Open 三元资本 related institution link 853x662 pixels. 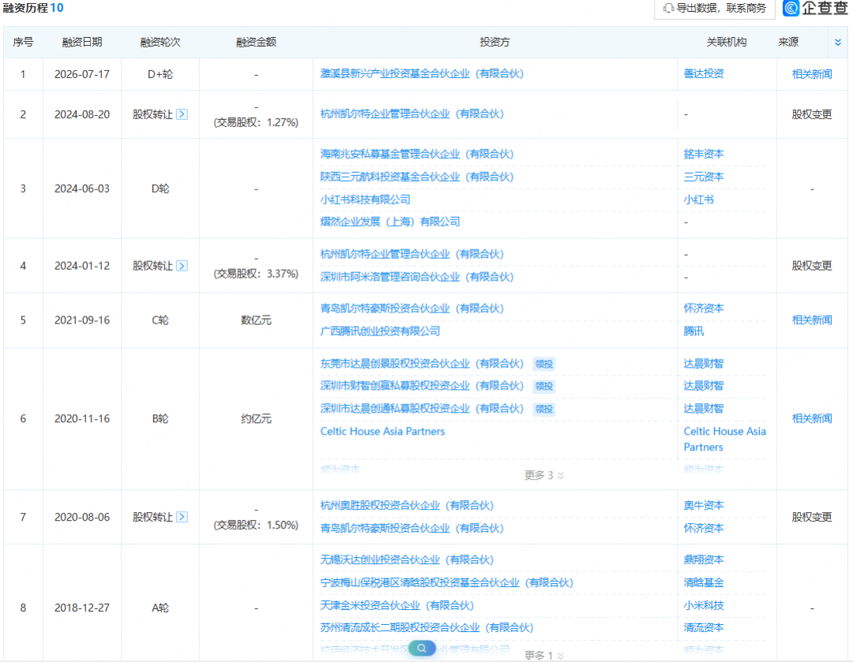(704, 177)
